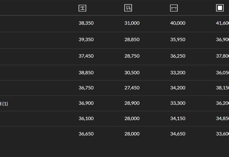The height and width of the screenshot is (157, 229).
Task: Click the 28,850 cell
Action: click(x=132, y=39)
